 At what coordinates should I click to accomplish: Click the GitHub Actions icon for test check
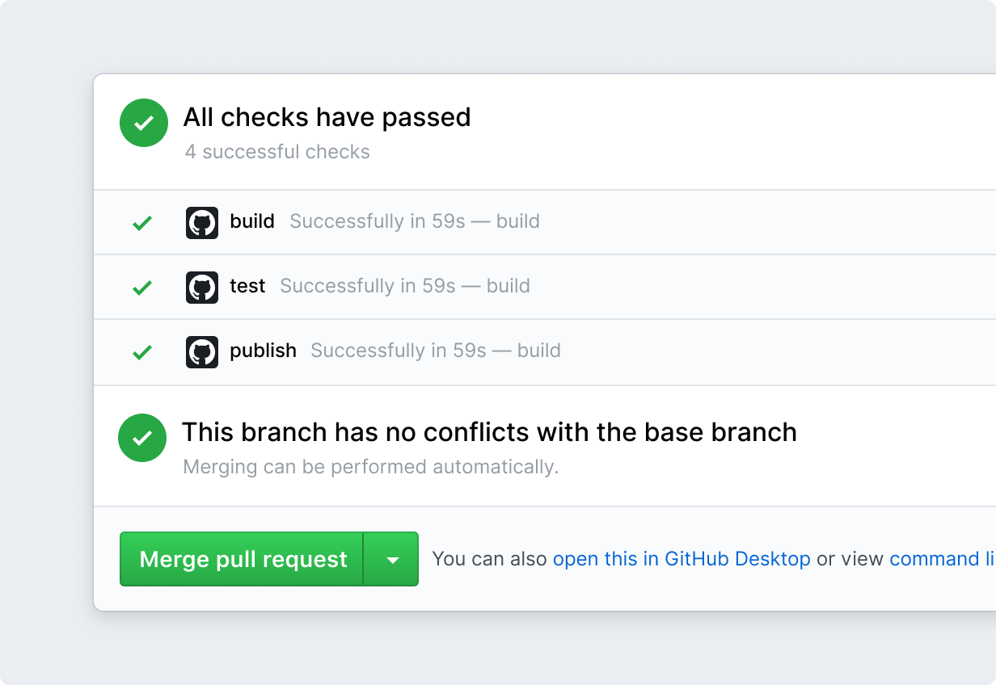pos(201,287)
